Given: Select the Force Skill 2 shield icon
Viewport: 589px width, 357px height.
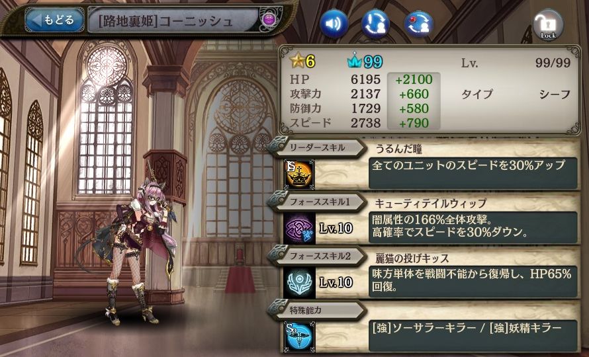Looking at the screenshot, I should click(299, 282).
